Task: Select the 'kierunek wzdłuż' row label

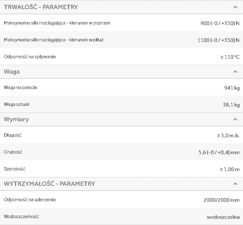Action: click(x=53, y=40)
